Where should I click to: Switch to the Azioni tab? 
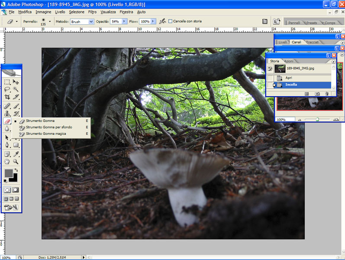tap(289, 61)
